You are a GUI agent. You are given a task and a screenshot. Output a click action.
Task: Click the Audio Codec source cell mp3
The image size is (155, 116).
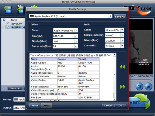(68, 63)
